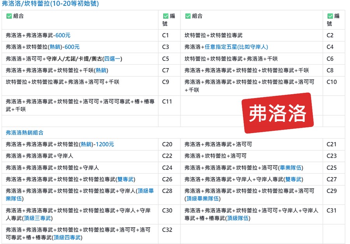The height and width of the screenshot is (244, 350).
Task: Click the green checkmark before the leftmost 組合 header
Action: pos(9,16)
